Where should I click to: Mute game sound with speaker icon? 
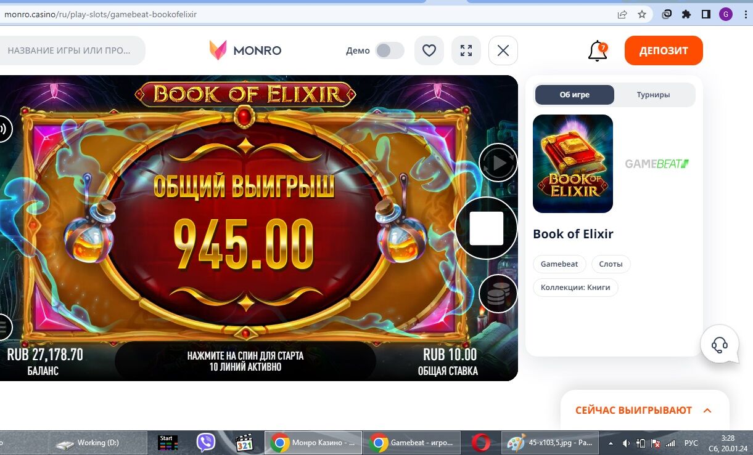tap(4, 129)
